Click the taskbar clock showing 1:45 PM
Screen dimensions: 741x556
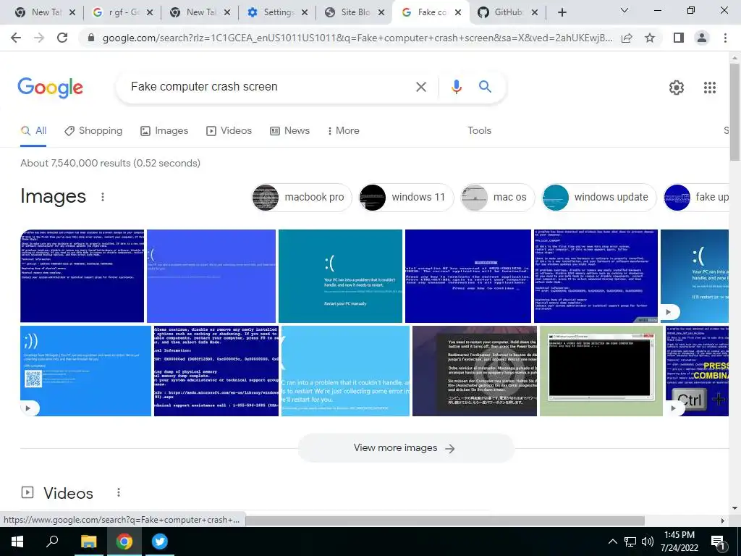coord(679,542)
